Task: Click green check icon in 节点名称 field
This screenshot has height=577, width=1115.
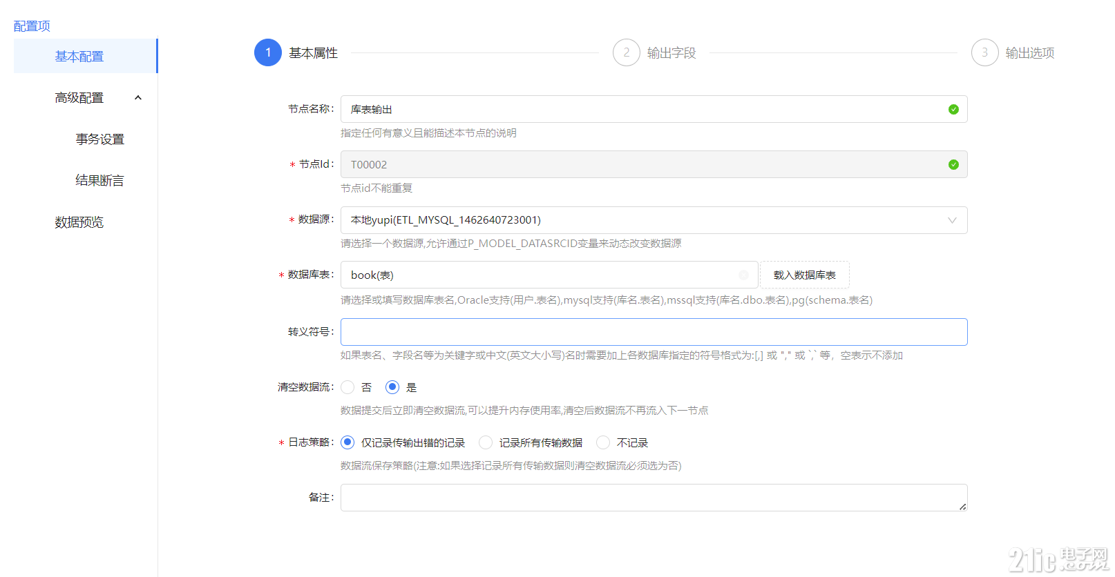Action: (x=953, y=109)
